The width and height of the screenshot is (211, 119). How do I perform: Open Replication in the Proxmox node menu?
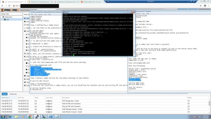coord(26,79)
